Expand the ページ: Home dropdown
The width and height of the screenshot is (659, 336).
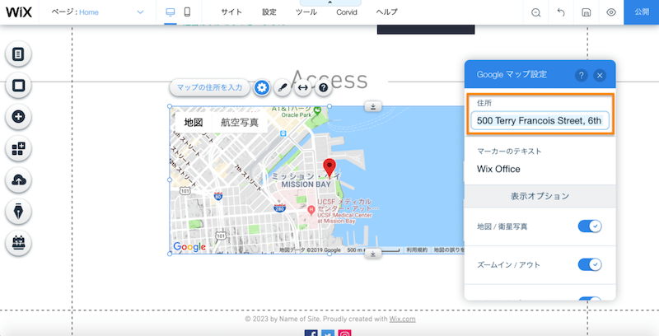point(97,12)
